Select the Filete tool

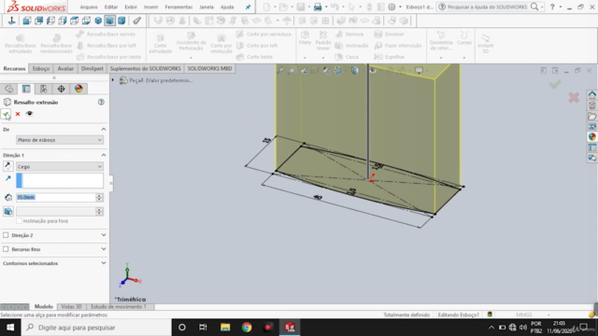[306, 39]
